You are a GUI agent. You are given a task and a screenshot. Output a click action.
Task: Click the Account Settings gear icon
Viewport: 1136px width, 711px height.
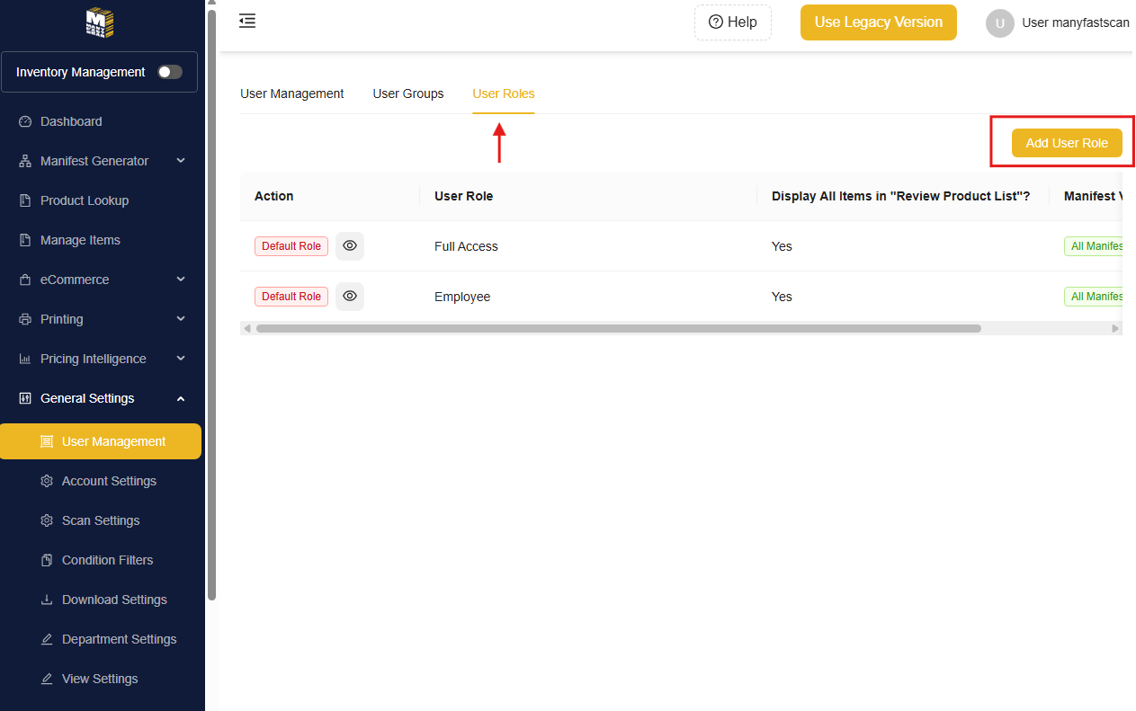47,481
